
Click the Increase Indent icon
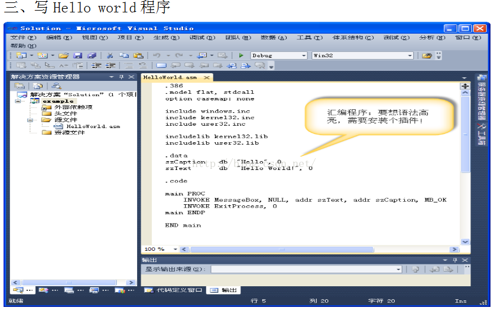coord(111,66)
